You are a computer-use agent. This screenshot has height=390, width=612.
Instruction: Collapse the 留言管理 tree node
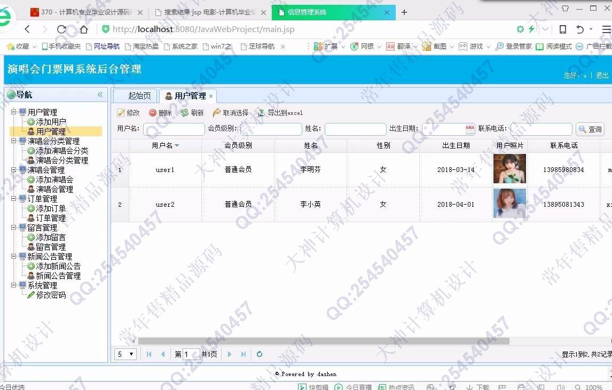coord(14,228)
